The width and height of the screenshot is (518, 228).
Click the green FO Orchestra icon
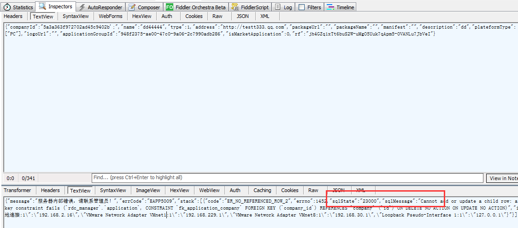coord(170,7)
